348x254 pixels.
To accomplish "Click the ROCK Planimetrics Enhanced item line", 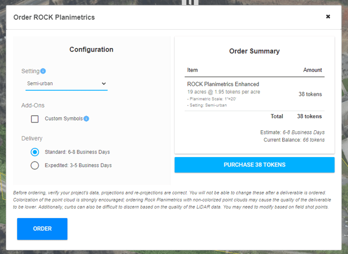I will point(223,84).
